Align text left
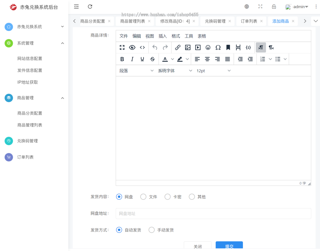Image resolution: width=320 pixels, height=251 pixels. click(197, 59)
